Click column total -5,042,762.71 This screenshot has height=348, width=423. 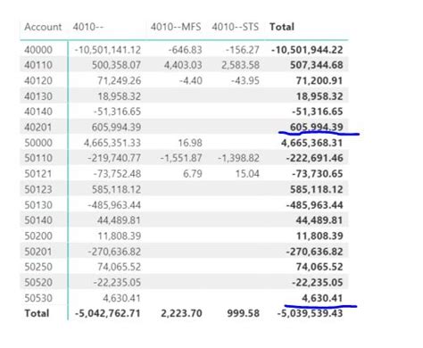(108, 313)
